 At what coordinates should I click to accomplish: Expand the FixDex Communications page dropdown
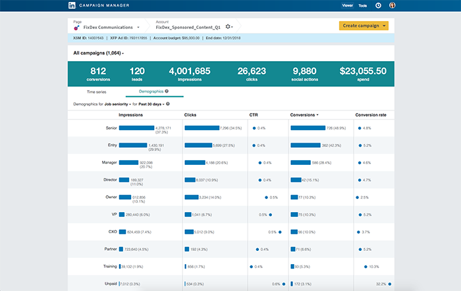point(138,28)
